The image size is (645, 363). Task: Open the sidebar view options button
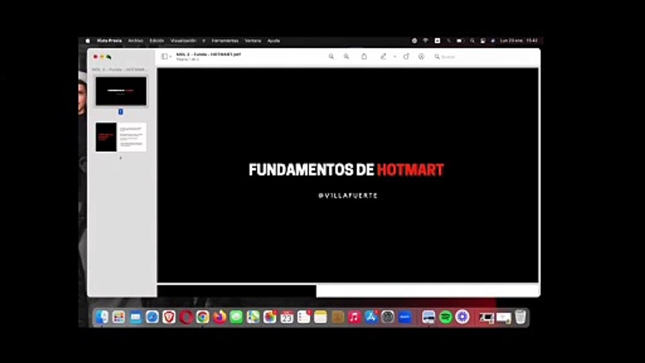pyautogui.click(x=166, y=56)
